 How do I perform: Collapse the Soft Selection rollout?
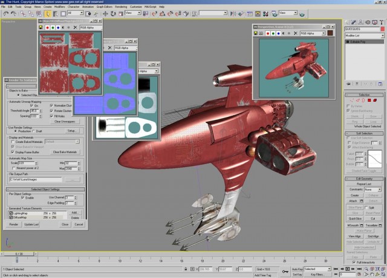[364, 133]
